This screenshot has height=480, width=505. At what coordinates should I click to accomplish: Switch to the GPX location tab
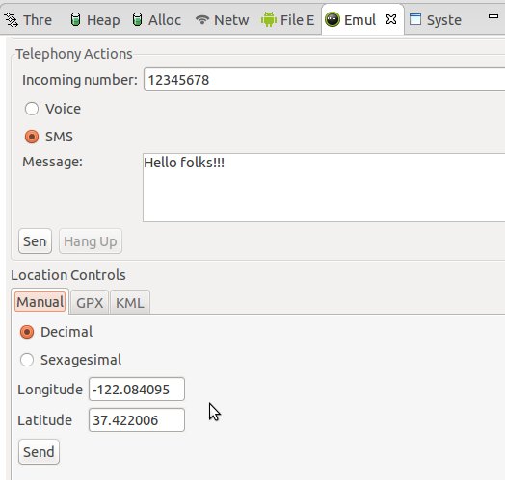(90, 303)
